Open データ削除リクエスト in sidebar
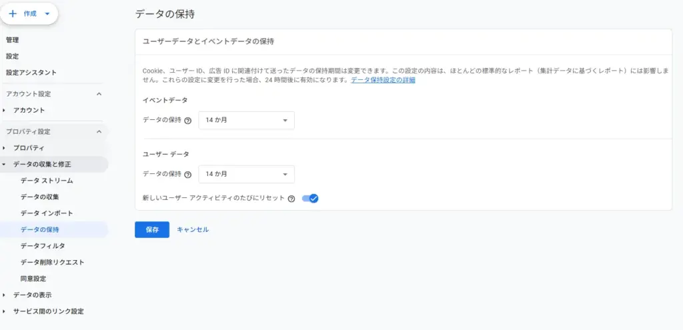Viewport: 683px width, 330px height. [52, 262]
